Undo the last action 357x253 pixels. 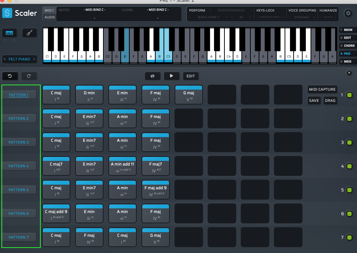(10, 76)
